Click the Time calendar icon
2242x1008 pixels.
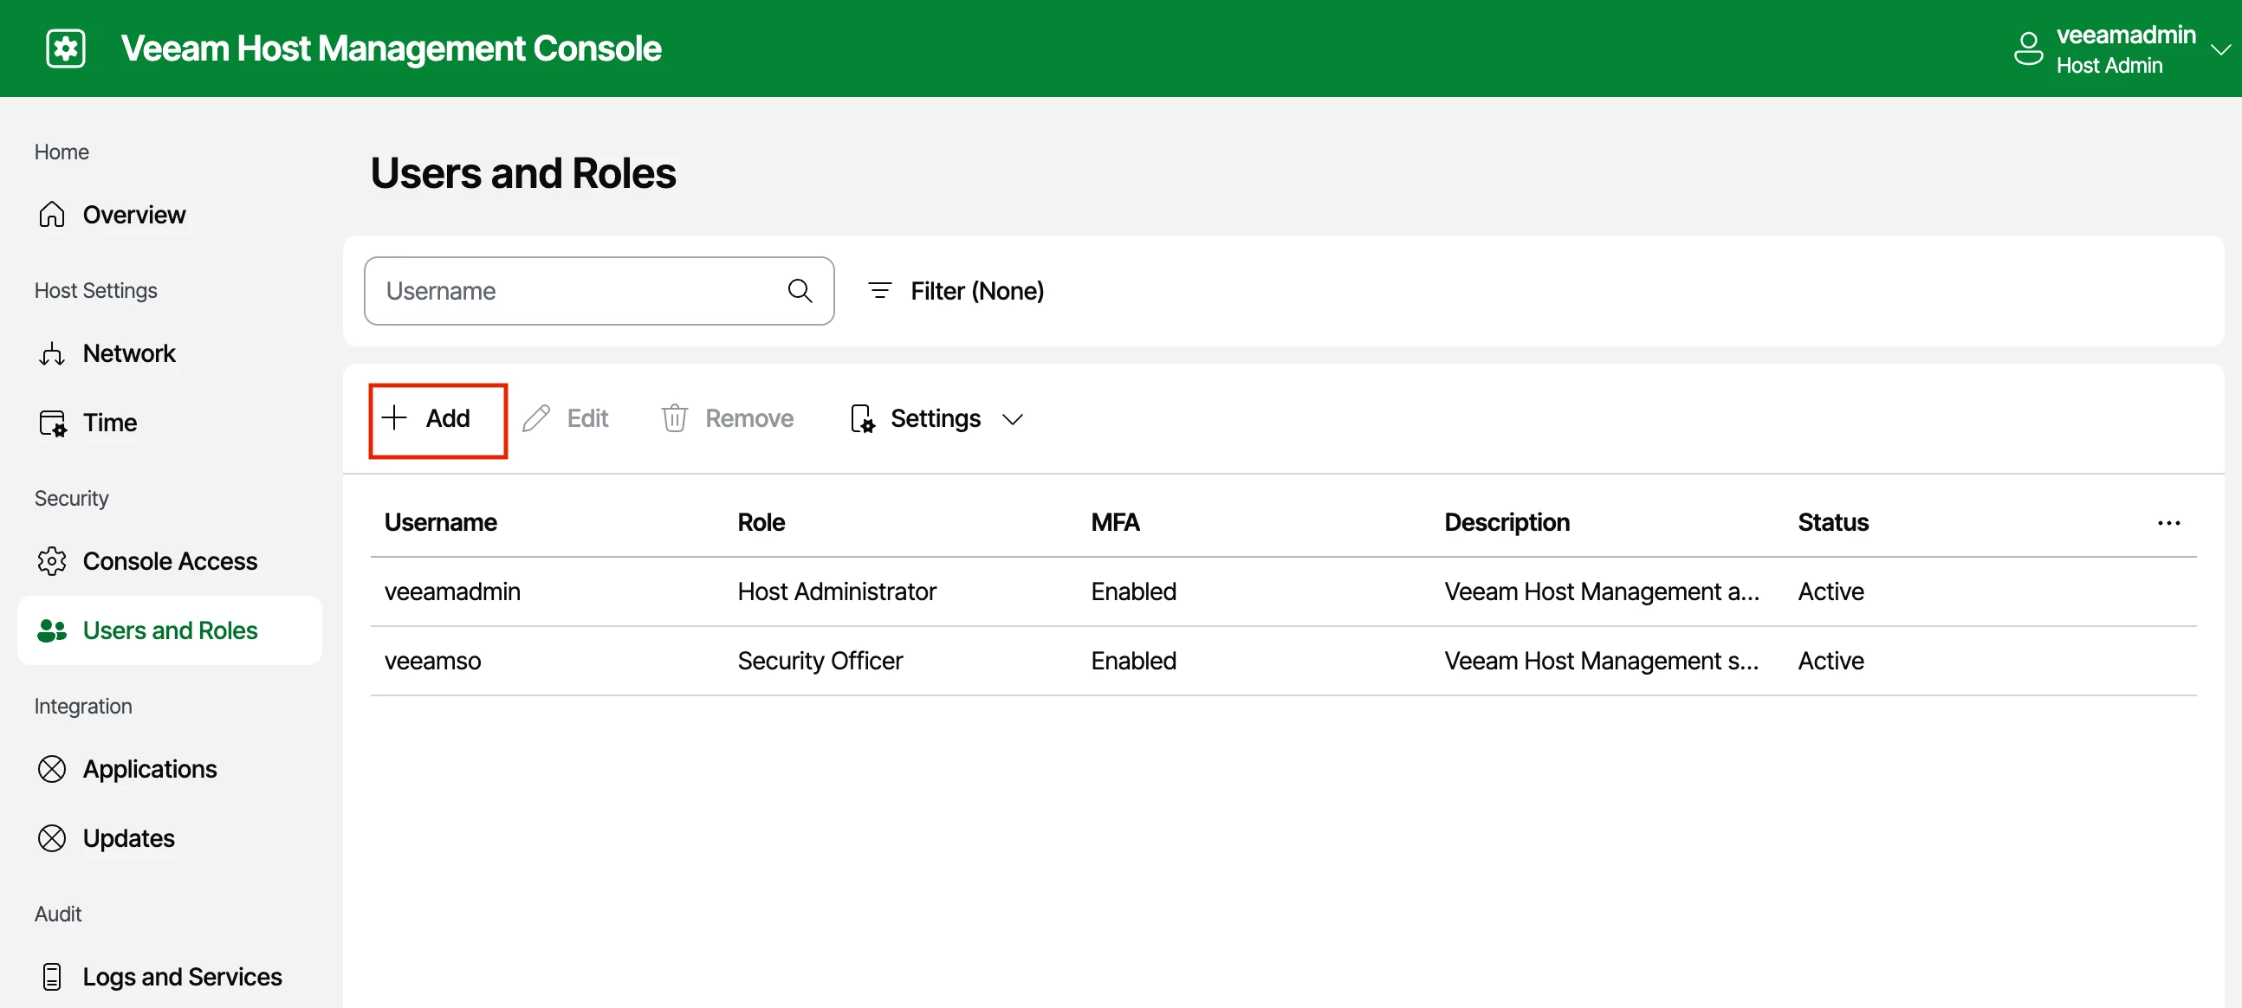pos(52,423)
